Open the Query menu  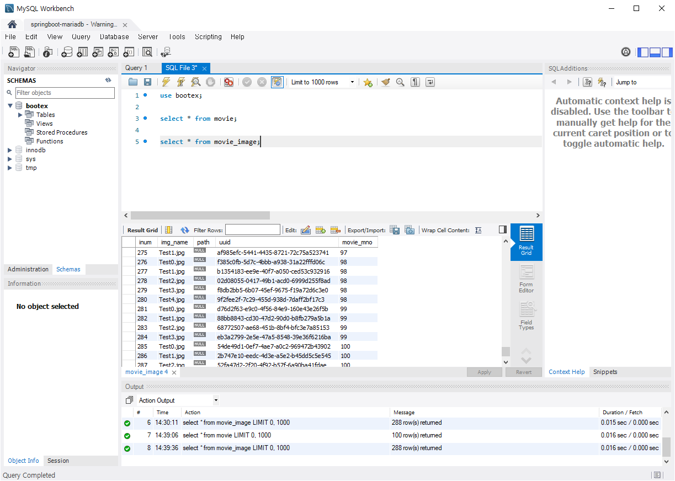81,37
